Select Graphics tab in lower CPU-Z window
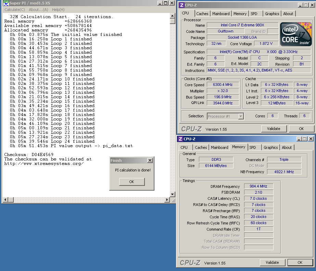 270,147
